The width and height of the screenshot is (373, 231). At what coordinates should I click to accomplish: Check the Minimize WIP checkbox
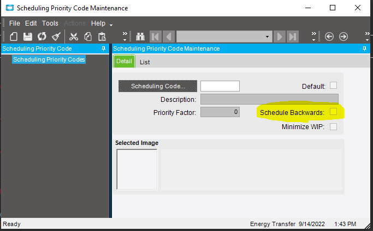coord(333,126)
